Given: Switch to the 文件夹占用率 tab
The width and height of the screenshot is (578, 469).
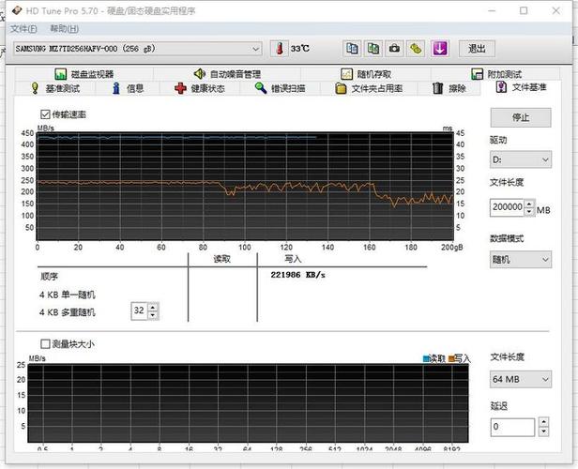Looking at the screenshot, I should [369, 88].
